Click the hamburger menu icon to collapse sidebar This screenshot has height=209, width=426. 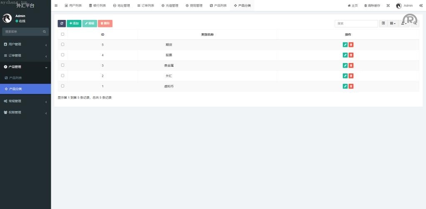tap(56, 6)
